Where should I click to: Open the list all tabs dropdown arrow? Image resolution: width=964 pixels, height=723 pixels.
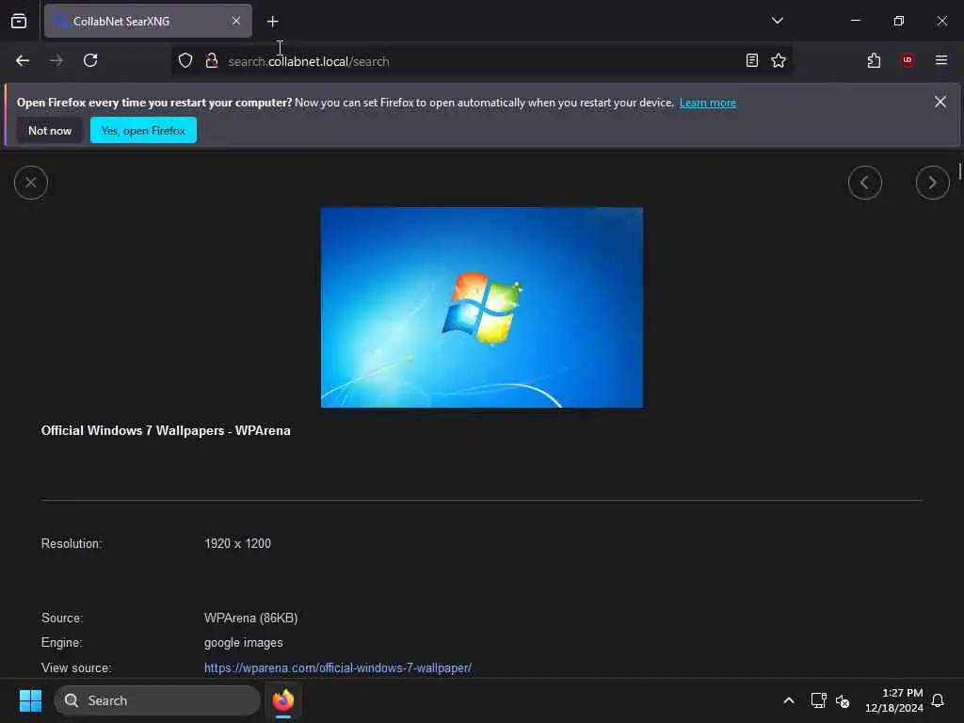[777, 21]
